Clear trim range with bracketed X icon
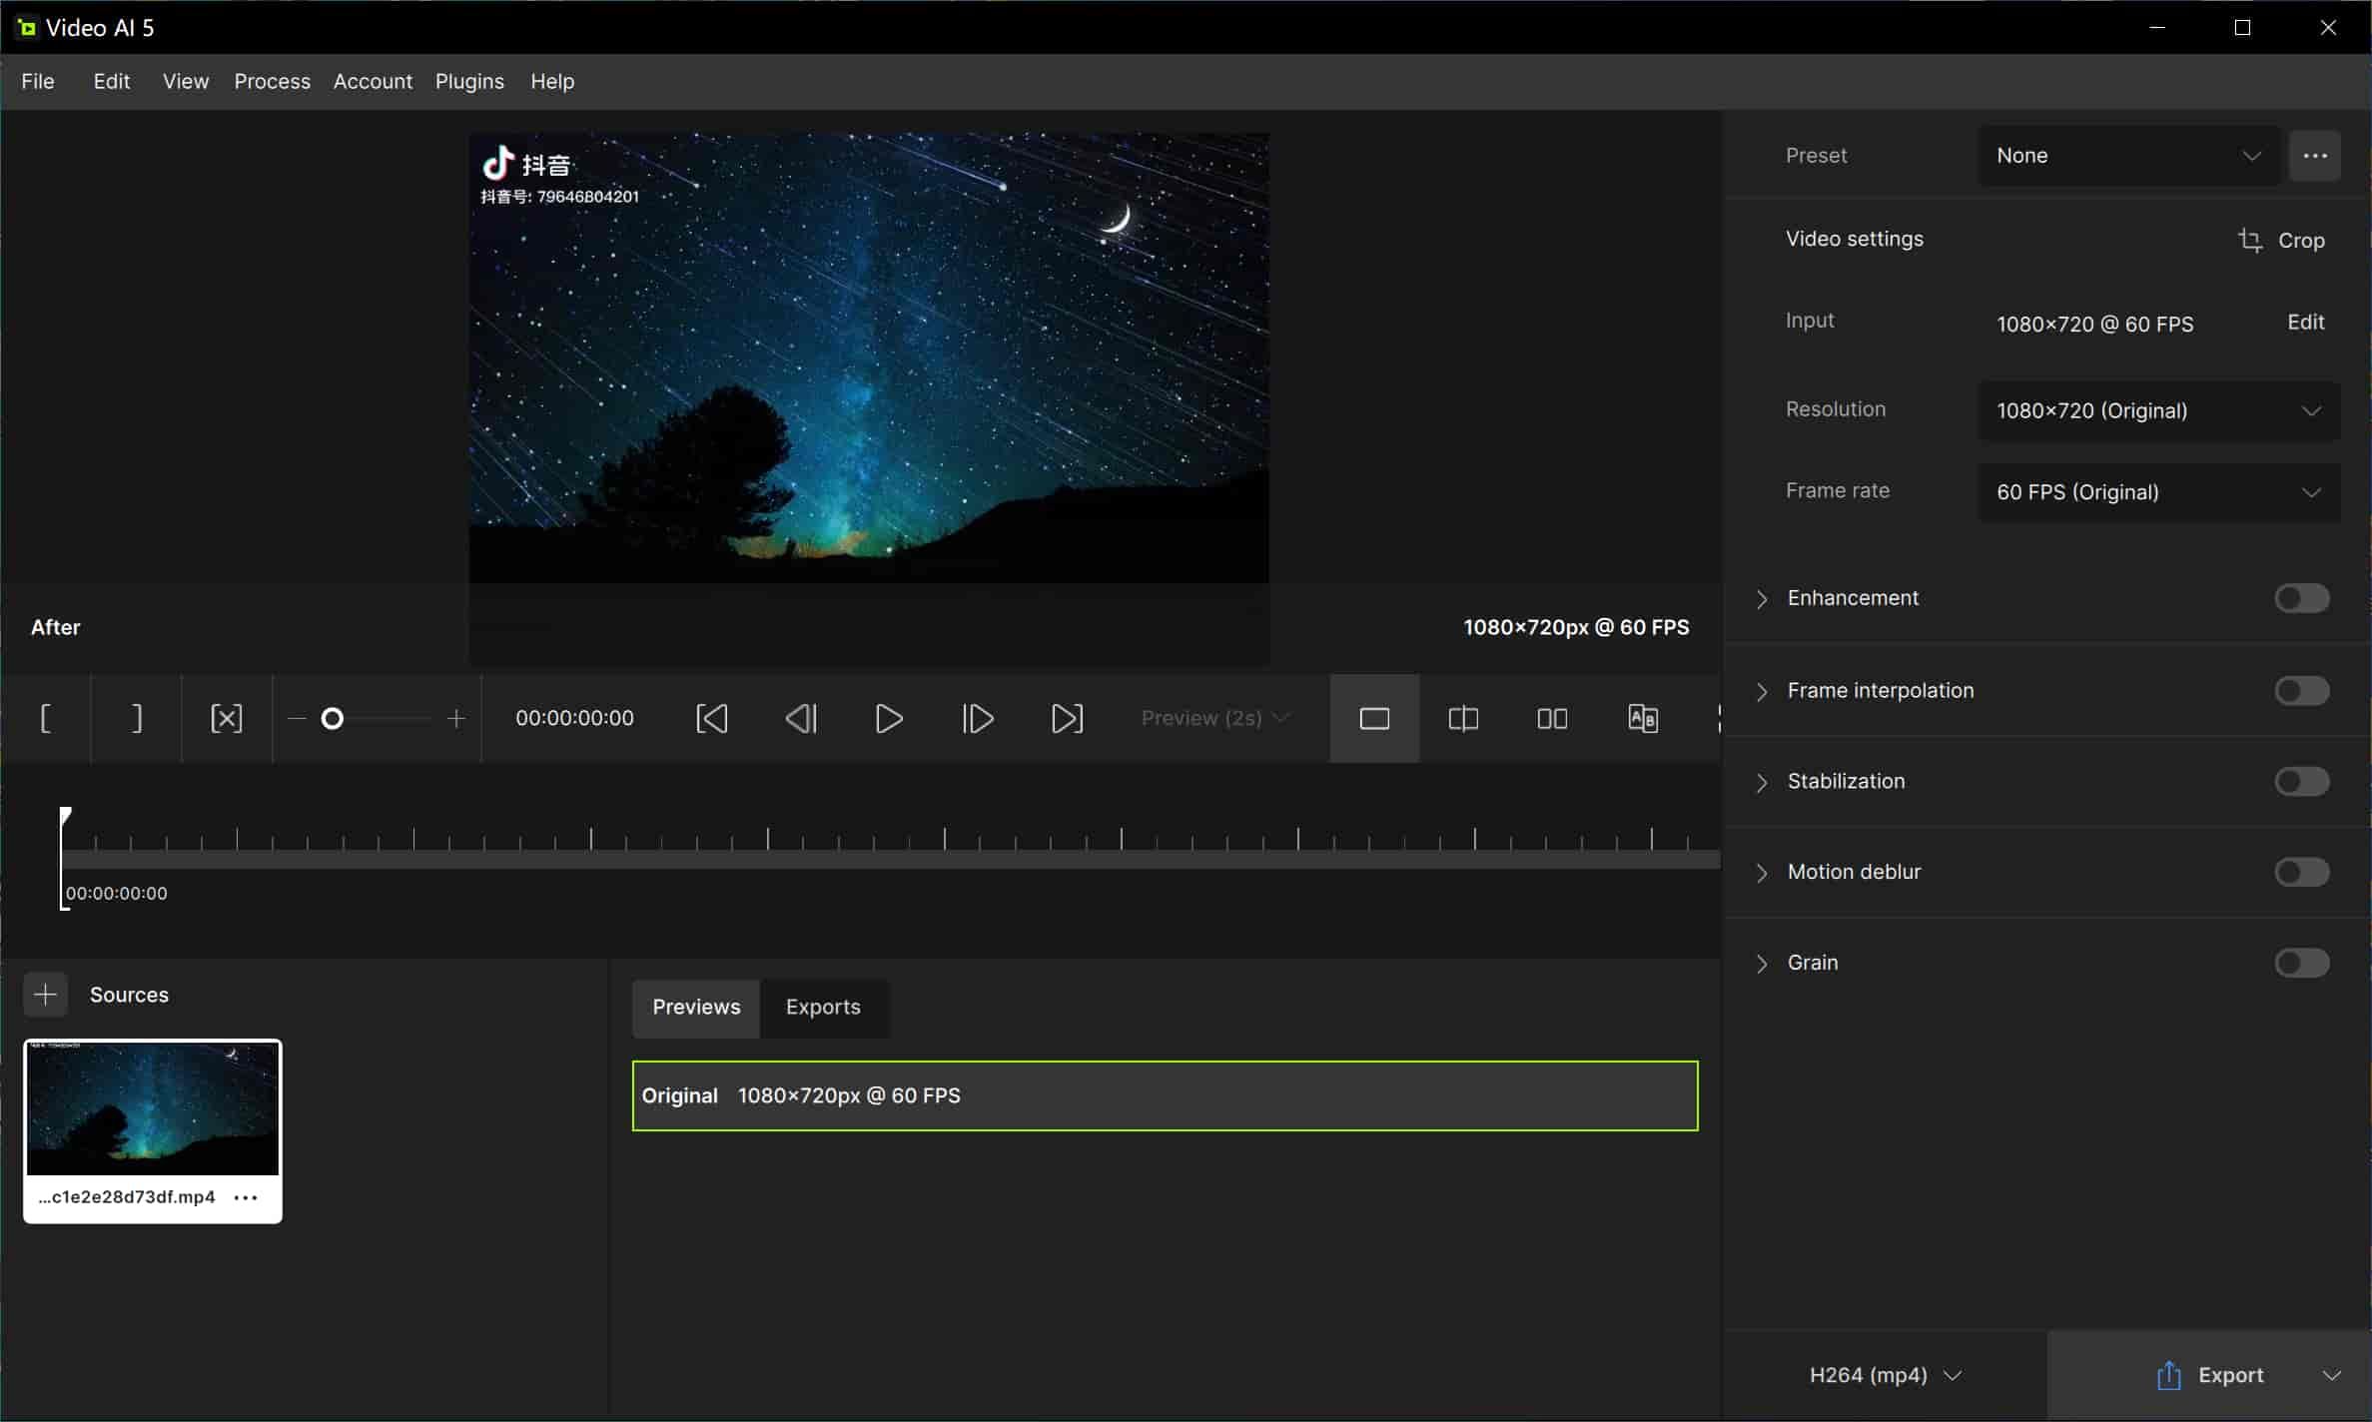This screenshot has width=2372, height=1422. [x=227, y=718]
